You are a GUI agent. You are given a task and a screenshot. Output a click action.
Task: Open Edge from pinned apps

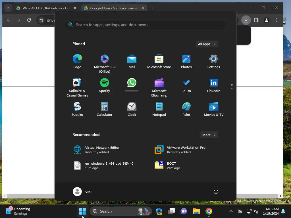77,62
